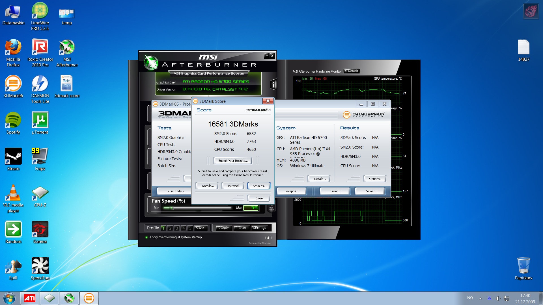Adjust the Fan Speed slider
The height and width of the screenshot is (305, 543).
197,208
